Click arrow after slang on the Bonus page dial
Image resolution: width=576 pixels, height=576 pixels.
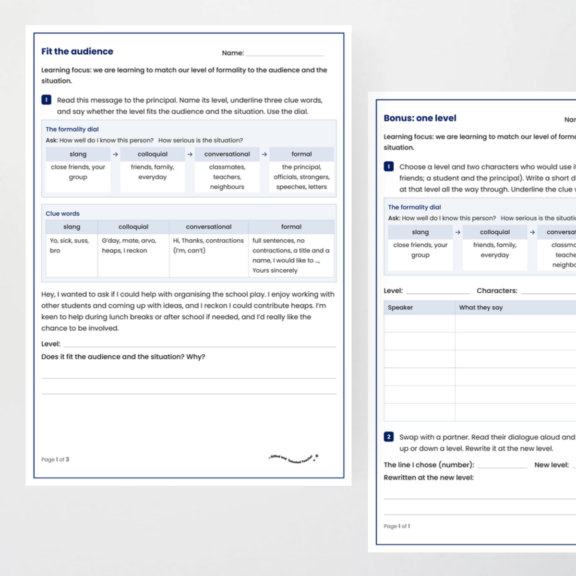click(457, 232)
